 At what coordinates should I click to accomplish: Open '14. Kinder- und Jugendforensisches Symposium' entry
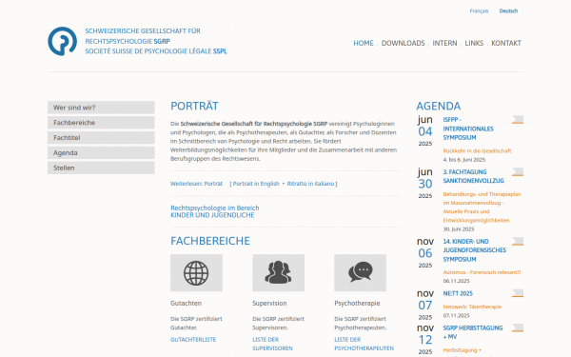pyautogui.click(x=475, y=250)
